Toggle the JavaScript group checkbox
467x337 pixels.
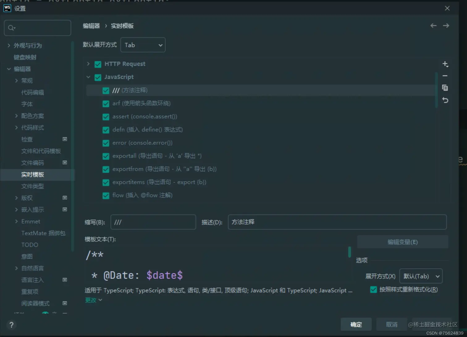98,77
